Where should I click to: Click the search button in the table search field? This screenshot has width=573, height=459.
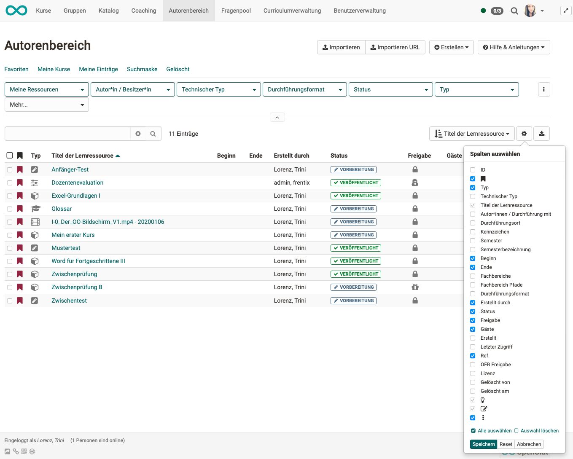click(153, 134)
